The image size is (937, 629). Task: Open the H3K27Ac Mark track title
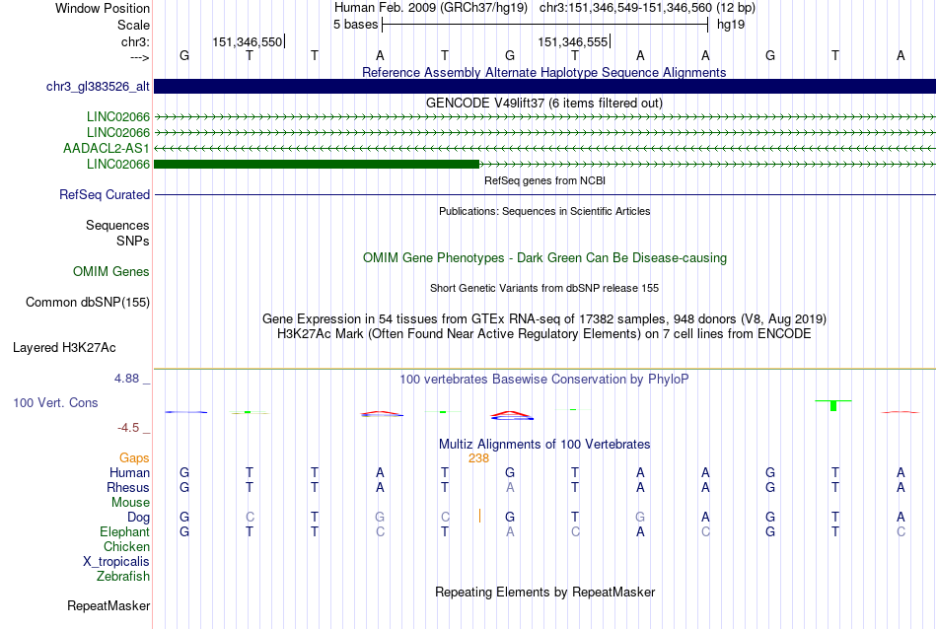pos(543,334)
